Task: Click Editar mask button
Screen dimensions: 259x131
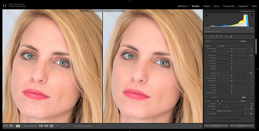Action: [251, 41]
